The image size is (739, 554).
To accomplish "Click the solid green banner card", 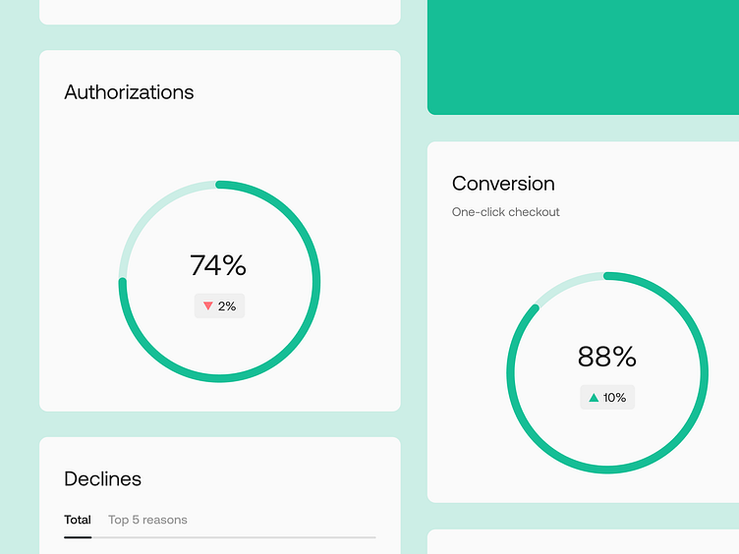I will [x=583, y=57].
